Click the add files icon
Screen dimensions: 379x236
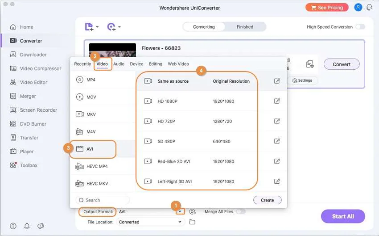tap(89, 27)
